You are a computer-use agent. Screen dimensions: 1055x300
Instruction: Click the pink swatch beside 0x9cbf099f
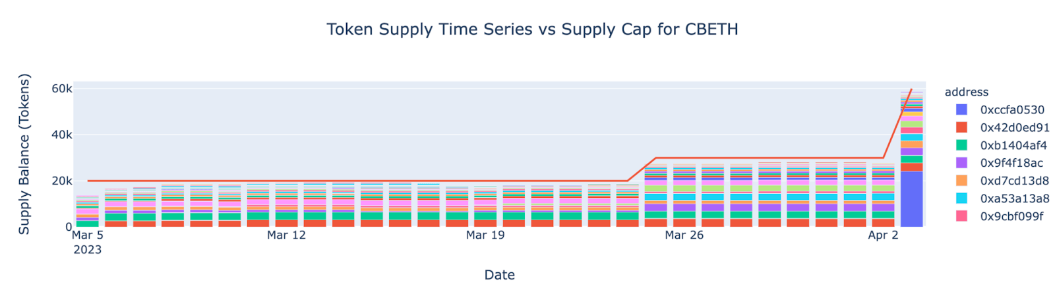coord(961,216)
